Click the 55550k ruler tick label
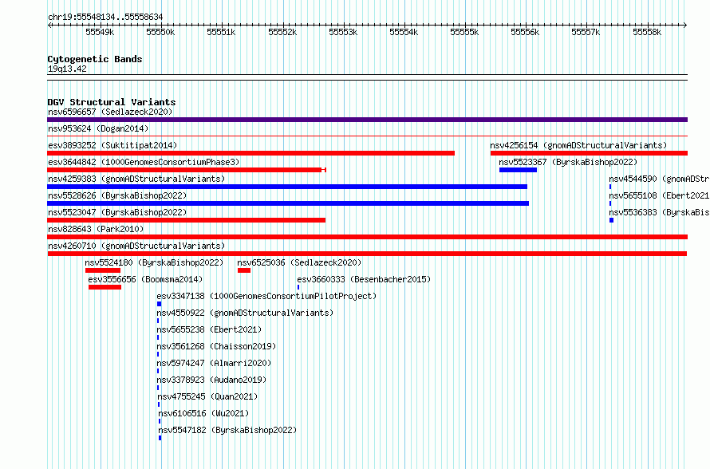The height and width of the screenshot is (469, 710). [160, 32]
